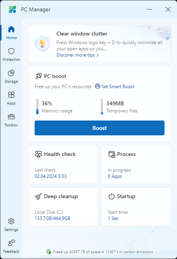
Task: Select the Apps tab label
Action: pos(11,103)
